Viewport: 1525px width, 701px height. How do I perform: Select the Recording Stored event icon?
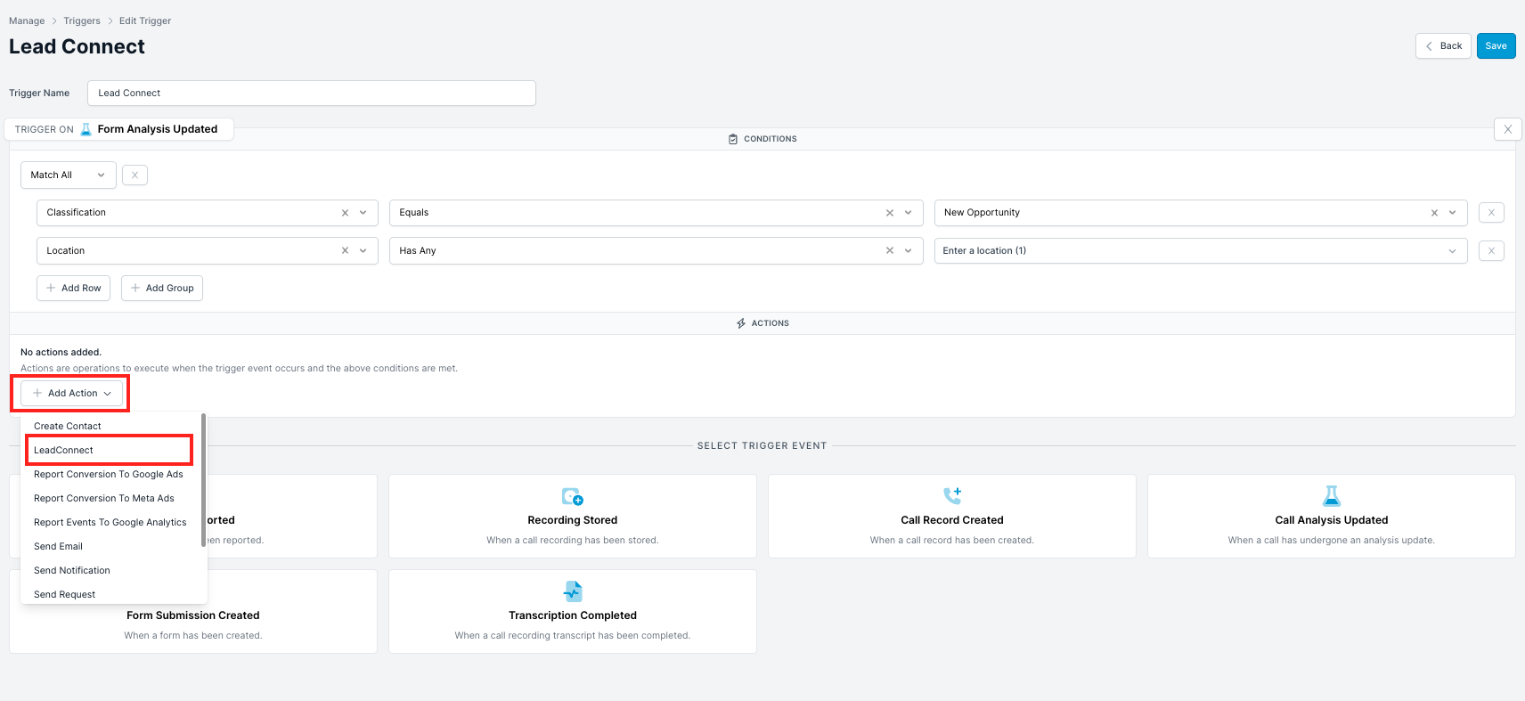(x=573, y=496)
